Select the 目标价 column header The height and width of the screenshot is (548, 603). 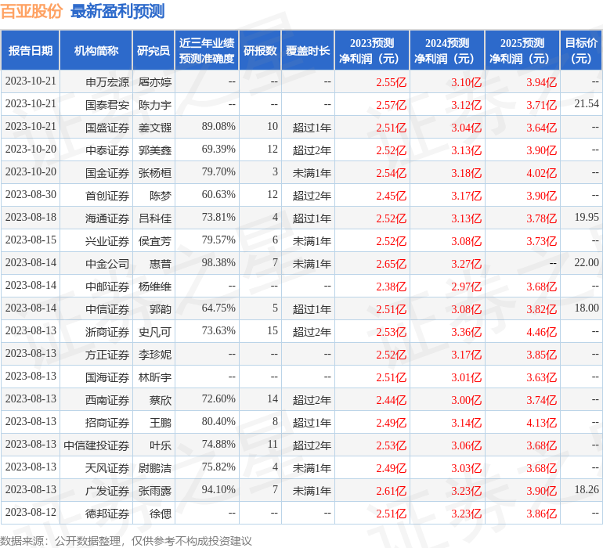coord(581,50)
